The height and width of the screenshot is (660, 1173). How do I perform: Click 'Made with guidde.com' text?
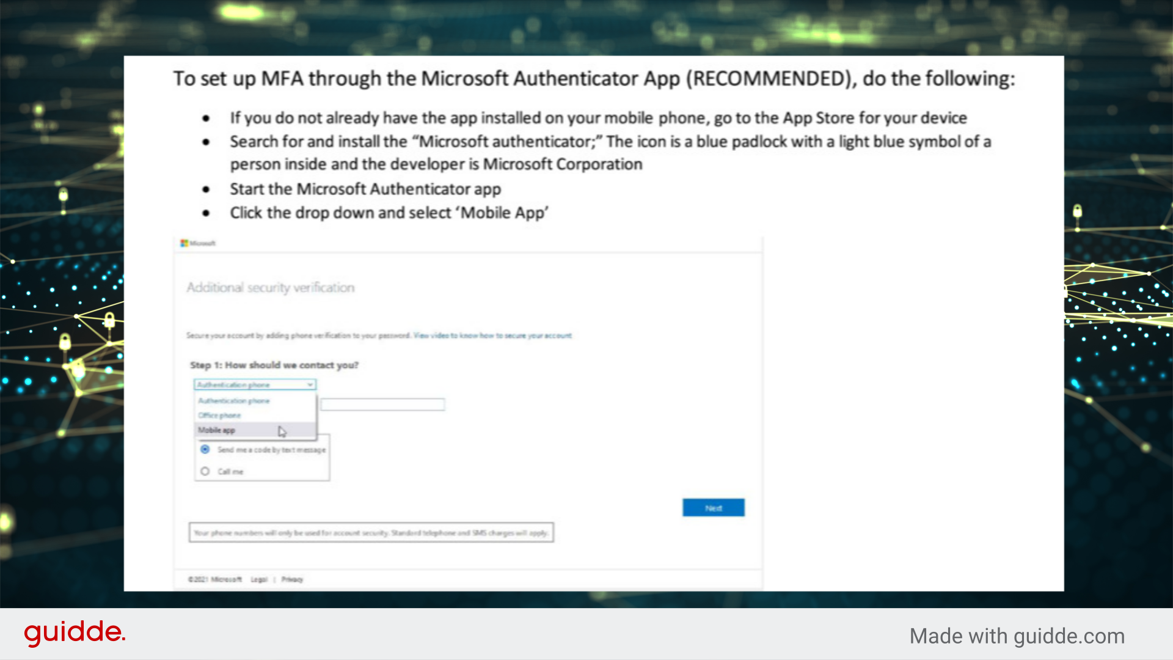pyautogui.click(x=1017, y=636)
